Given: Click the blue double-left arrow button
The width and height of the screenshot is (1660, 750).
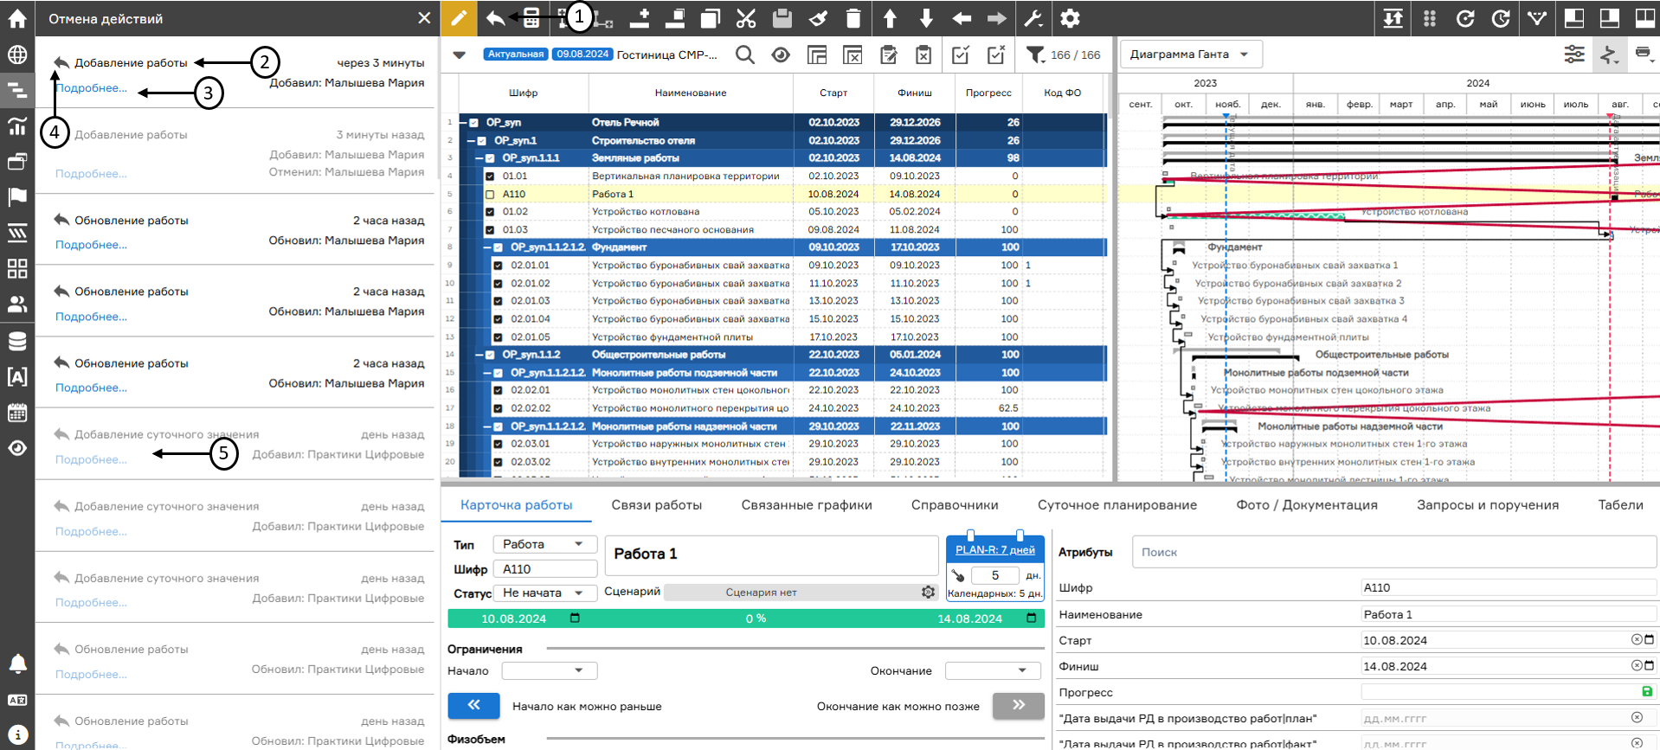Looking at the screenshot, I should click(473, 706).
